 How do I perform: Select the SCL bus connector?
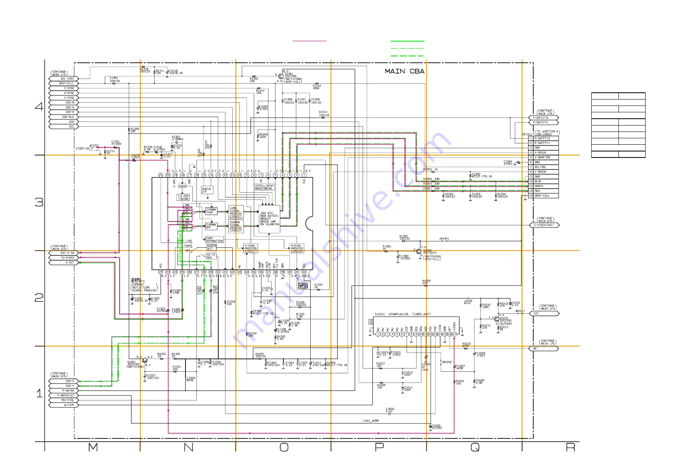click(64, 127)
